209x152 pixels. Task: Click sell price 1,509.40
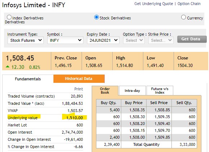pyautogui.click(x=162, y=124)
